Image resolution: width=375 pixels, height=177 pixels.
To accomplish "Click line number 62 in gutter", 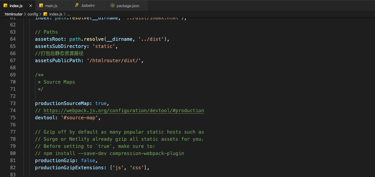I will point(13,25).
